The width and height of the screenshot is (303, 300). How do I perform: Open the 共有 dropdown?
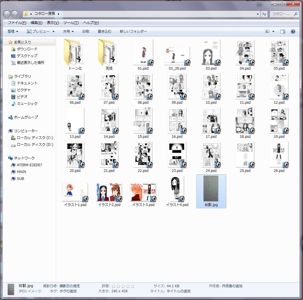68,32
